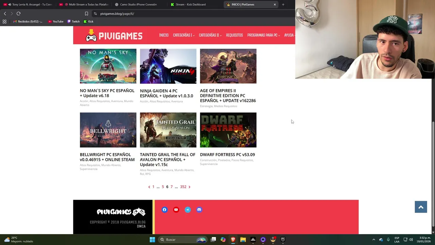The image size is (435, 245).
Task: Open Bellwright PC Español title link
Action: pyautogui.click(x=107, y=157)
